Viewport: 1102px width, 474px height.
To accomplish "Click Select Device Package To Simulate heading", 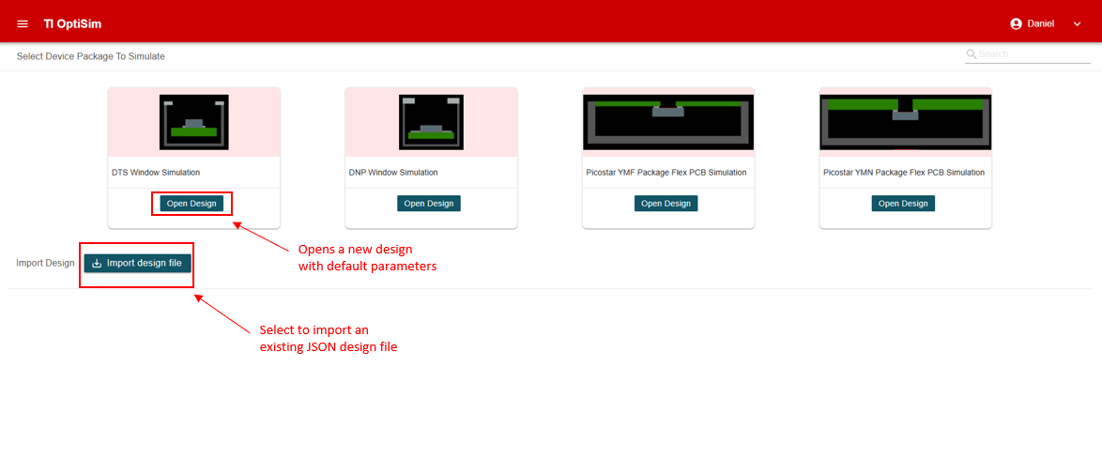I will click(91, 56).
